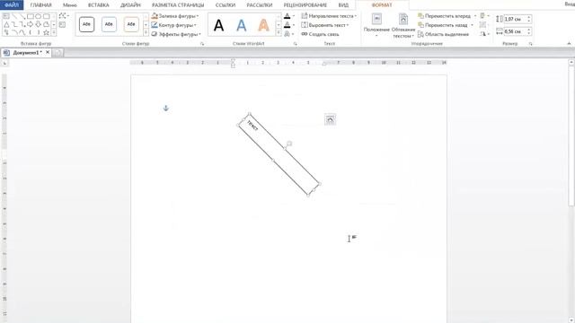Viewport: 575px width, 323px height.
Task: Close the Документ1 document tab
Action: [48, 52]
